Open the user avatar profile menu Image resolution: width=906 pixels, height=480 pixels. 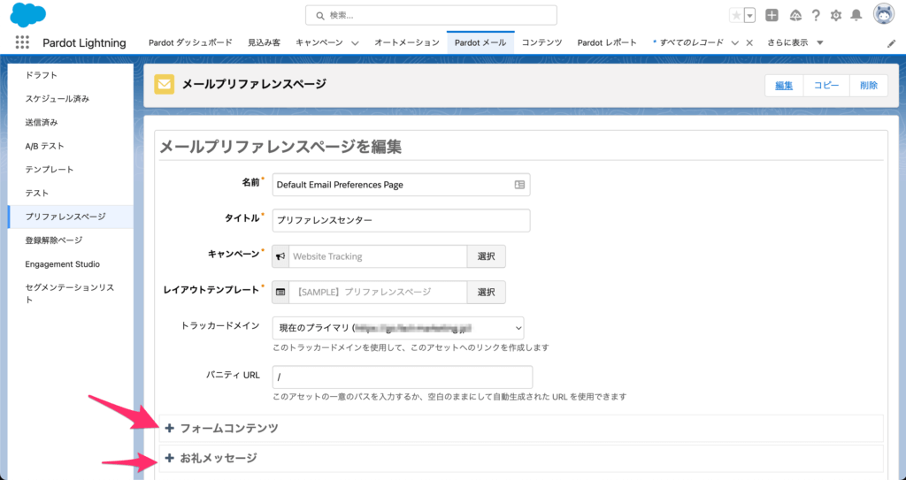883,14
